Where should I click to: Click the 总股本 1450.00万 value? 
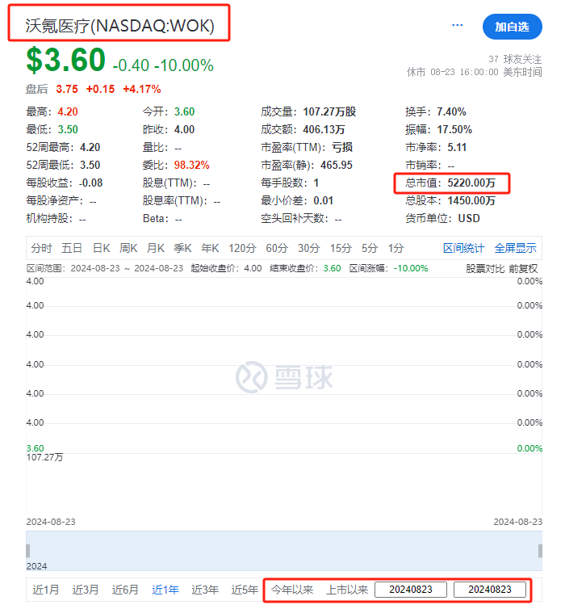(x=471, y=201)
